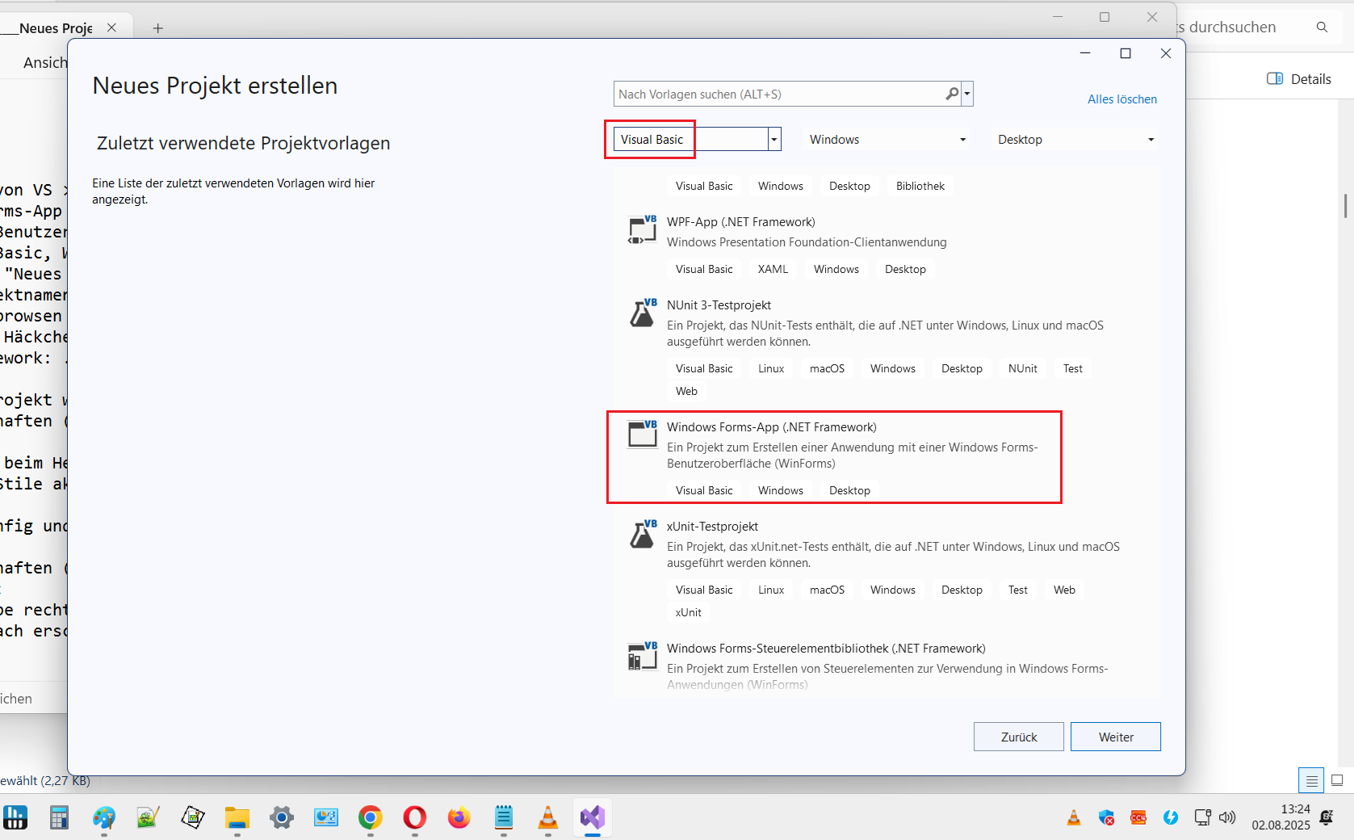Minimize the Neues Projekt erstellen dialog
This screenshot has height=840, width=1354.
[1085, 53]
